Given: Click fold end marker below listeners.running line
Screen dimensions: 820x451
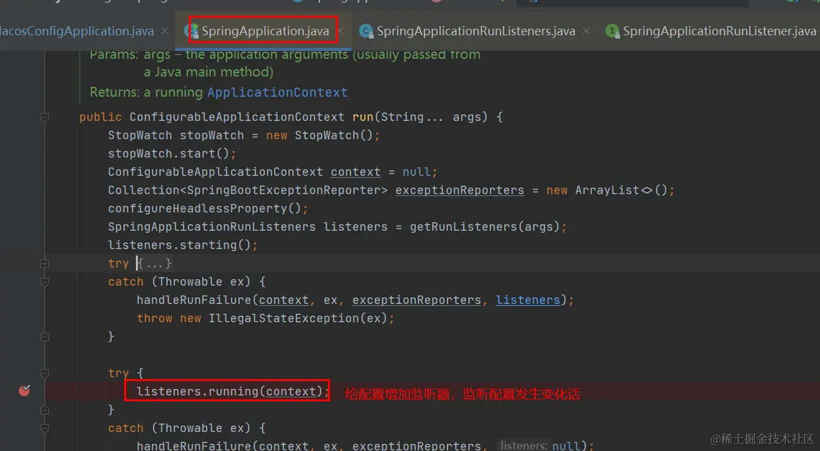Looking at the screenshot, I should [x=44, y=410].
